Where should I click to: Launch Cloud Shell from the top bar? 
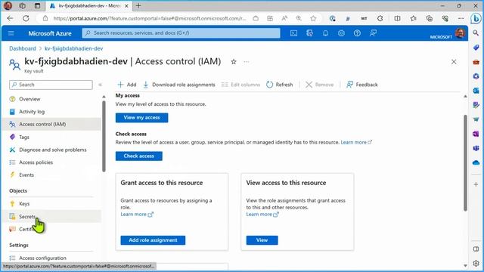point(293,33)
